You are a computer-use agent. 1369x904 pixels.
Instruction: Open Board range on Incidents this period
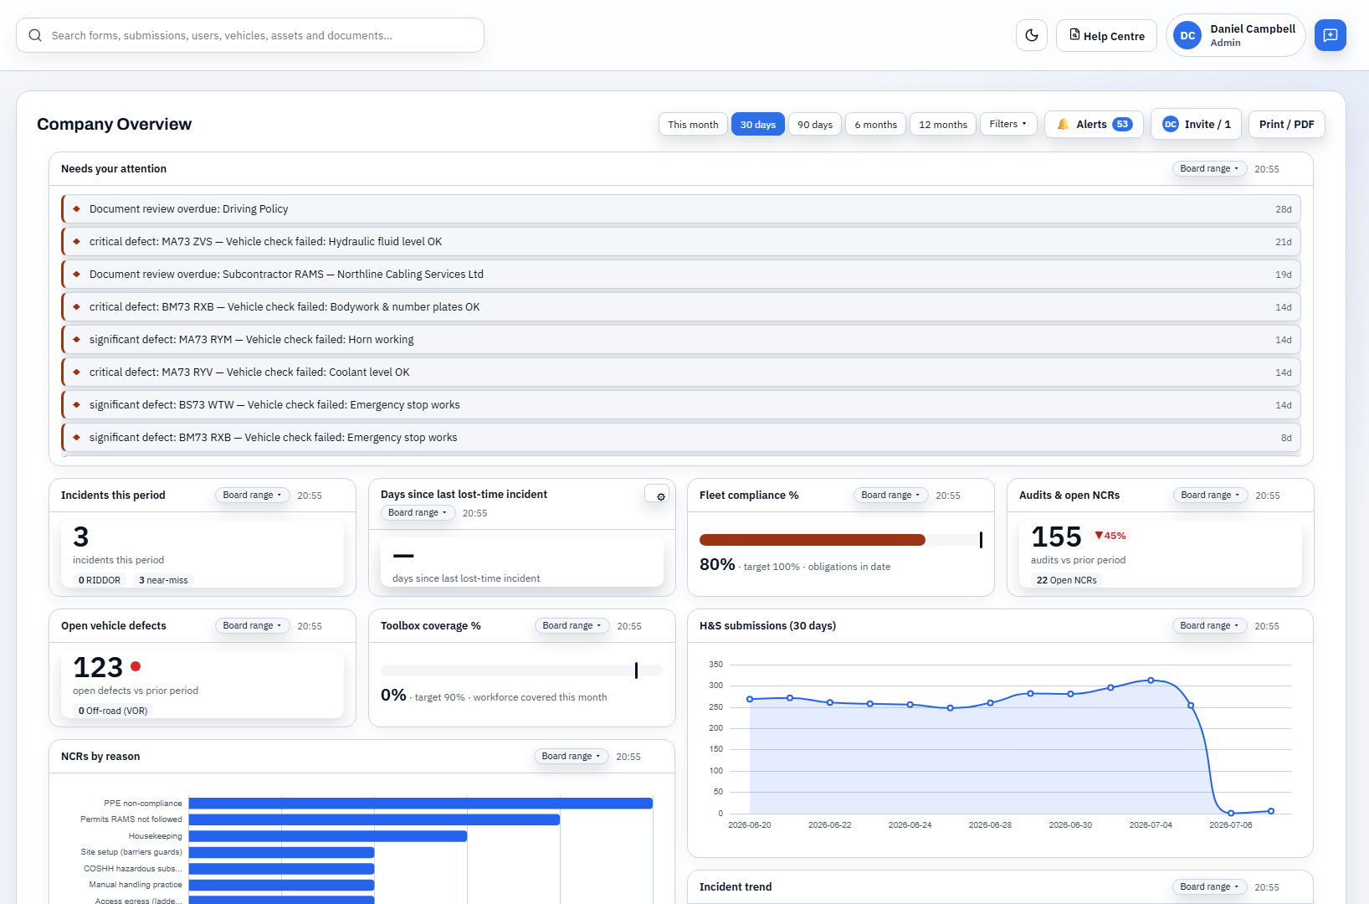click(x=252, y=495)
